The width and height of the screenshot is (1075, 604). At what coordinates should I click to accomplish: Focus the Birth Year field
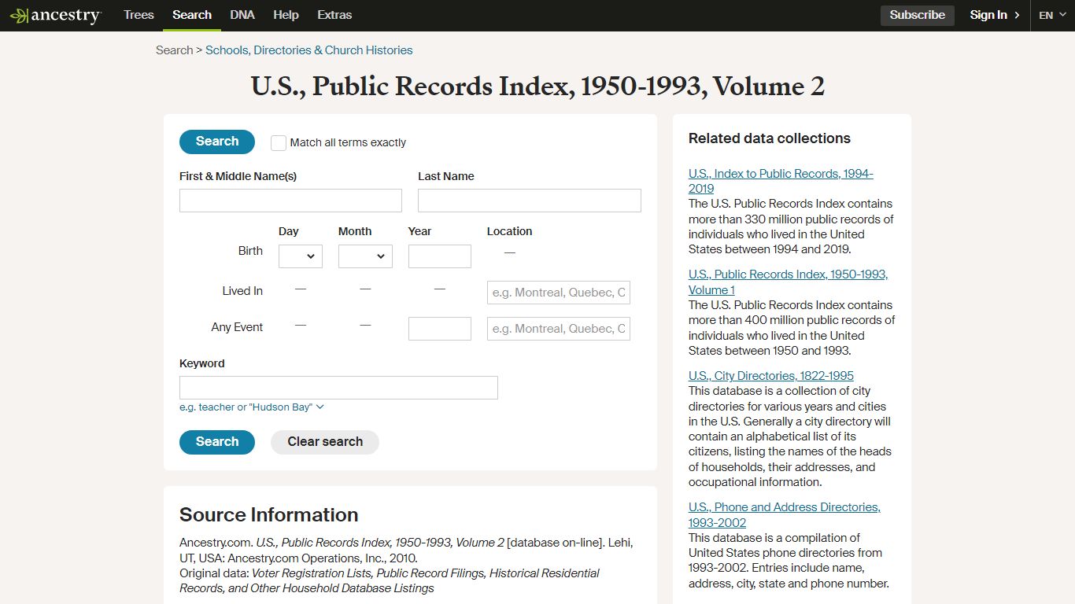click(x=440, y=256)
